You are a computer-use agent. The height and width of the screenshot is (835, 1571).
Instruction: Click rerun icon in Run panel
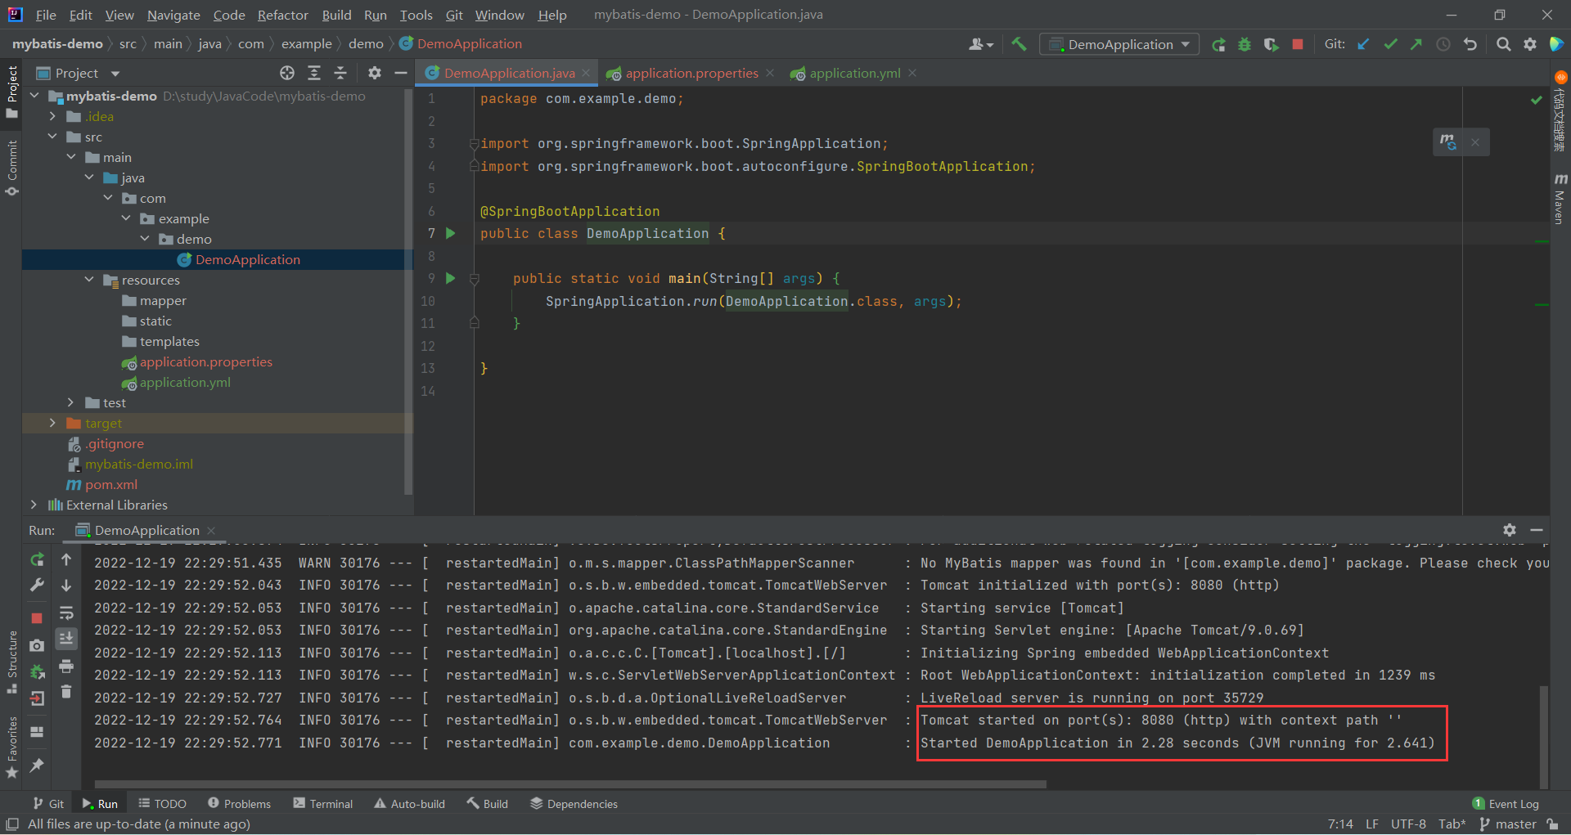(x=37, y=560)
